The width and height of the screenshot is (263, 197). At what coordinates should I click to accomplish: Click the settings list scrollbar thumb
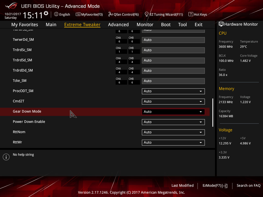[x=213, y=113]
